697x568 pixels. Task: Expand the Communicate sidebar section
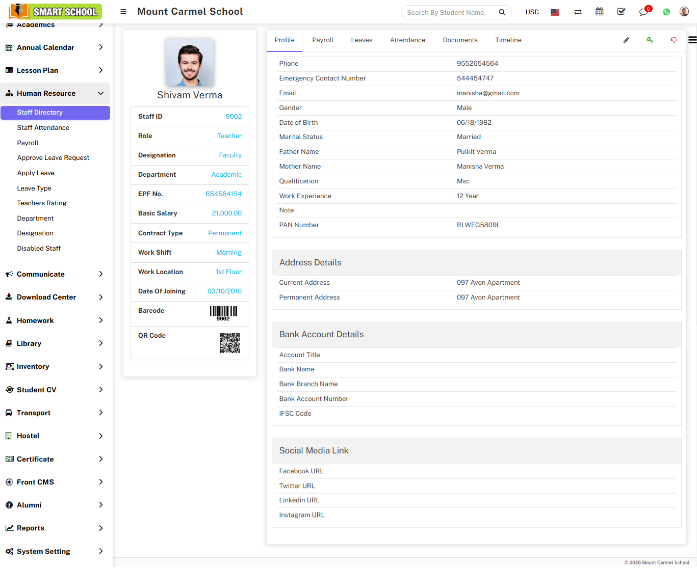[x=55, y=274]
